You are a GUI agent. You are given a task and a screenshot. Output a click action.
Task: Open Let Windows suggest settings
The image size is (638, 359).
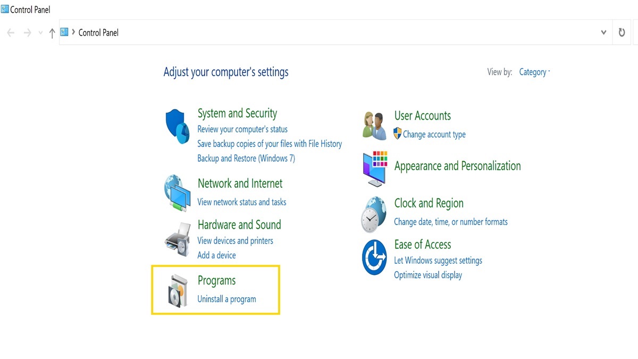pos(438,261)
